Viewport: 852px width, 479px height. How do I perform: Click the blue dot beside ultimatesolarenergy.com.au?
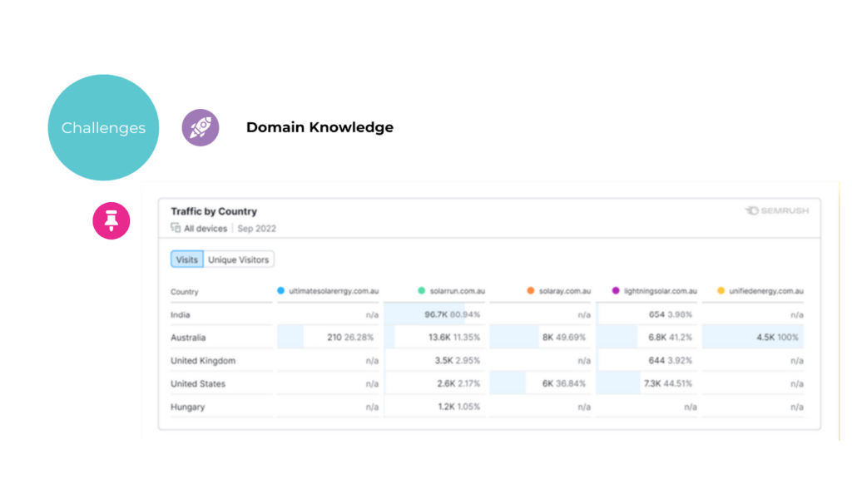click(x=280, y=291)
